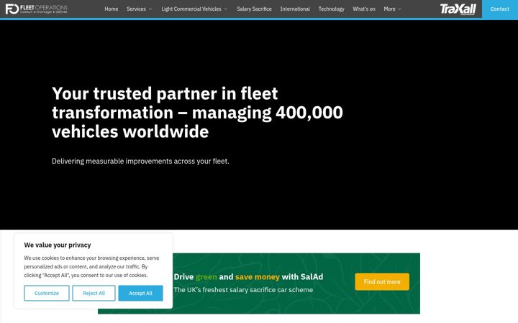Open the More menu item
The height and width of the screenshot is (323, 518).
tap(389, 9)
